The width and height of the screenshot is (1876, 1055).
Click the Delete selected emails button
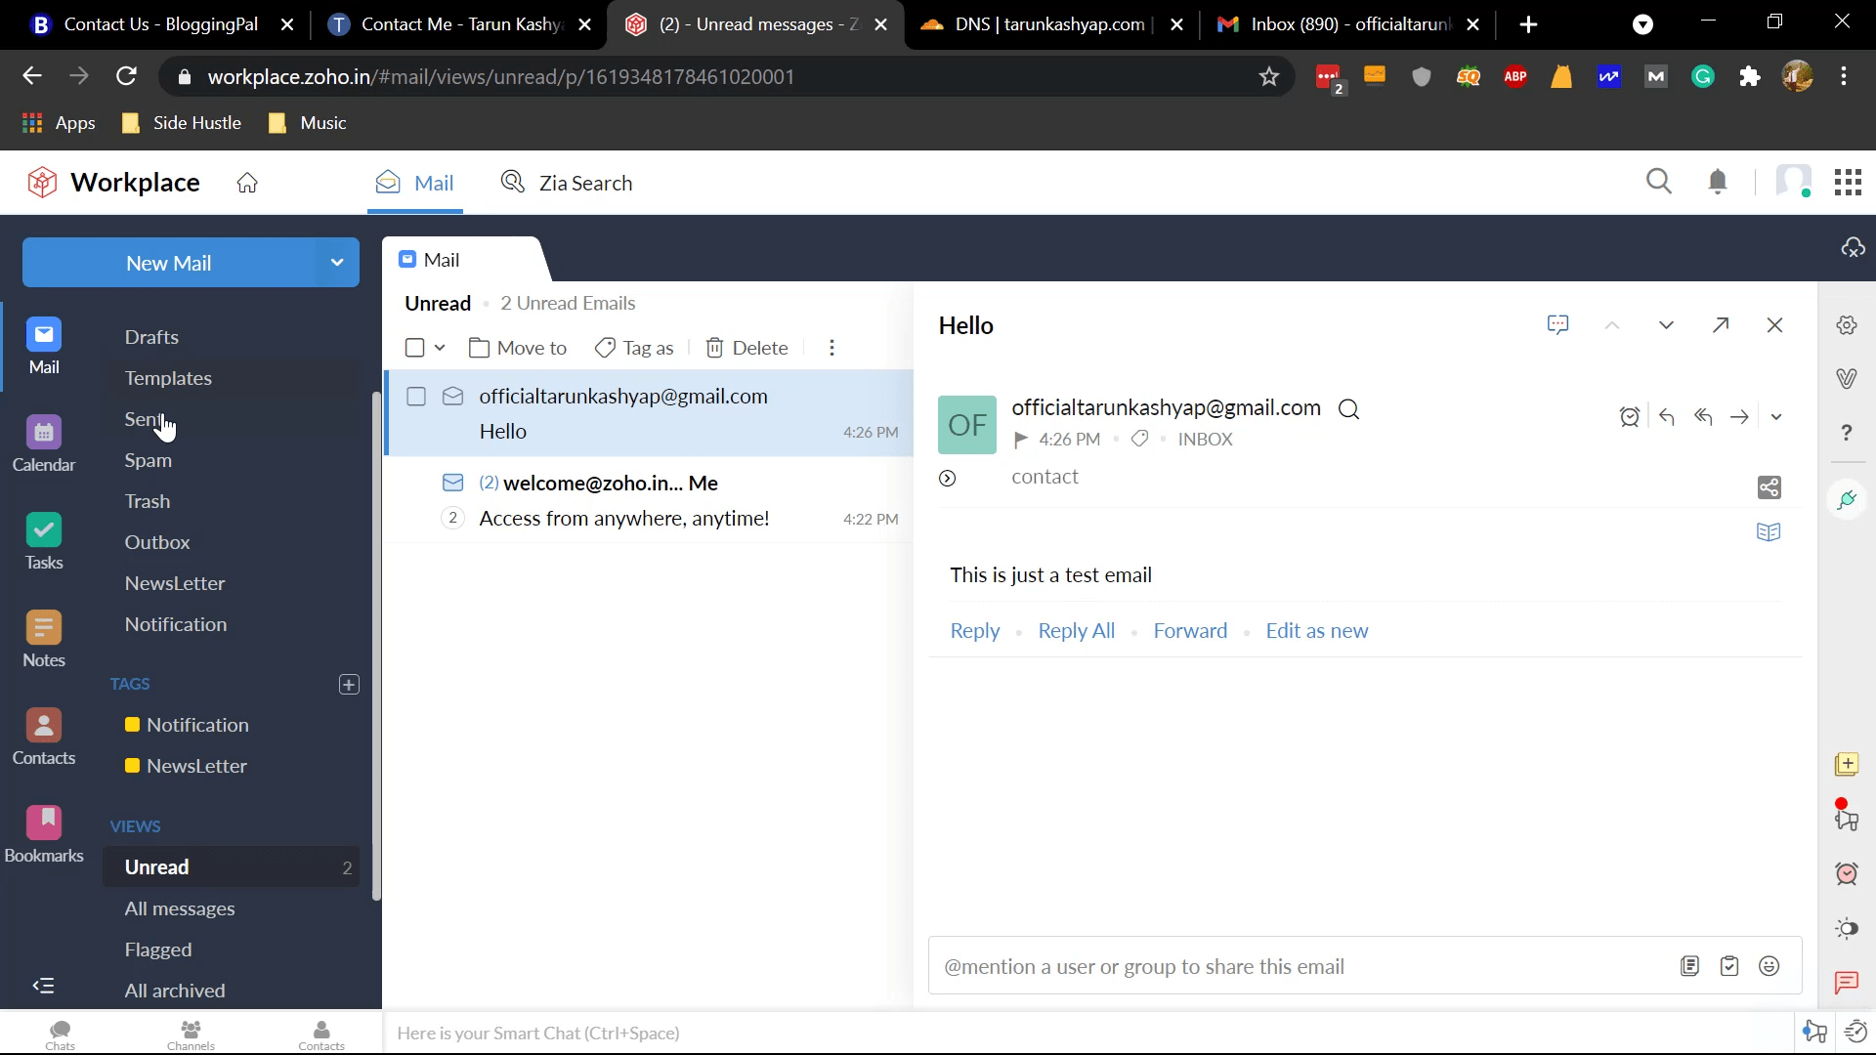pos(749,348)
